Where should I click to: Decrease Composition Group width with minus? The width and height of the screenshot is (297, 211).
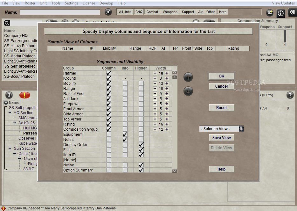coord(155,129)
